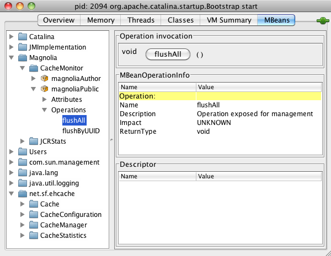
Task: Switch to the Overview tab
Action: pyautogui.click(x=59, y=20)
